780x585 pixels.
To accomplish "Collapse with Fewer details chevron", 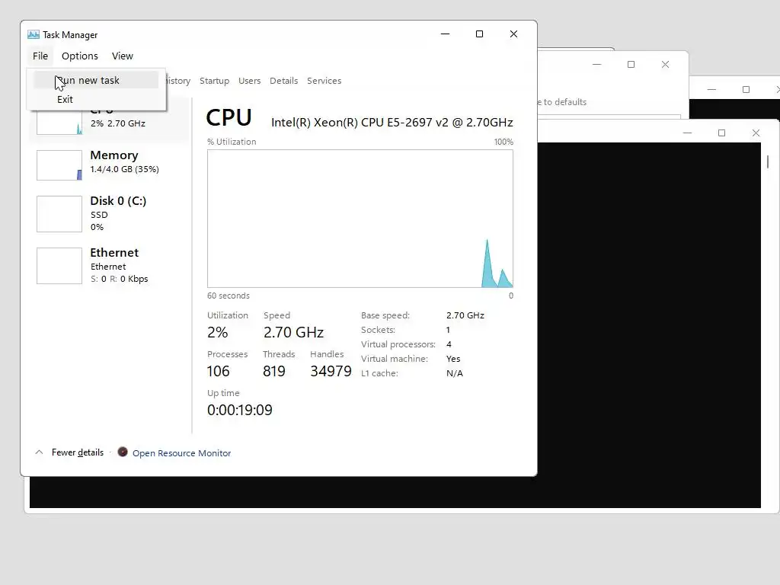I will point(39,452).
